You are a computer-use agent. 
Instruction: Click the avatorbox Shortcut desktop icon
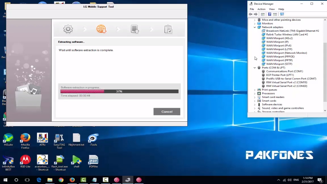[42, 163]
